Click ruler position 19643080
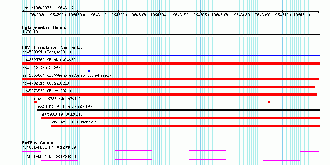The height and width of the screenshot is (165, 330). [x=241, y=15]
